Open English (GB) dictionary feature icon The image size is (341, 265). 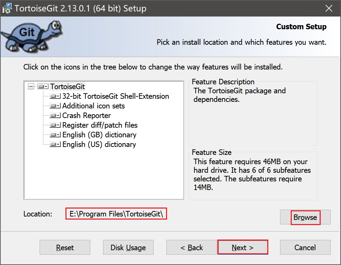click(x=55, y=135)
